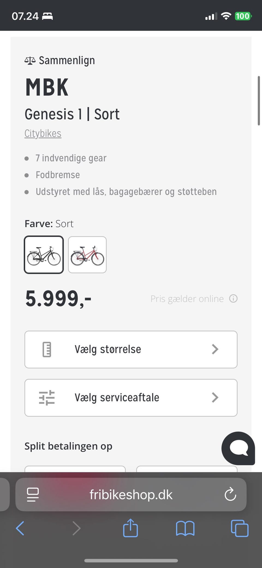Show open tabs in Safari
This screenshot has height=568, width=262.
[240, 528]
